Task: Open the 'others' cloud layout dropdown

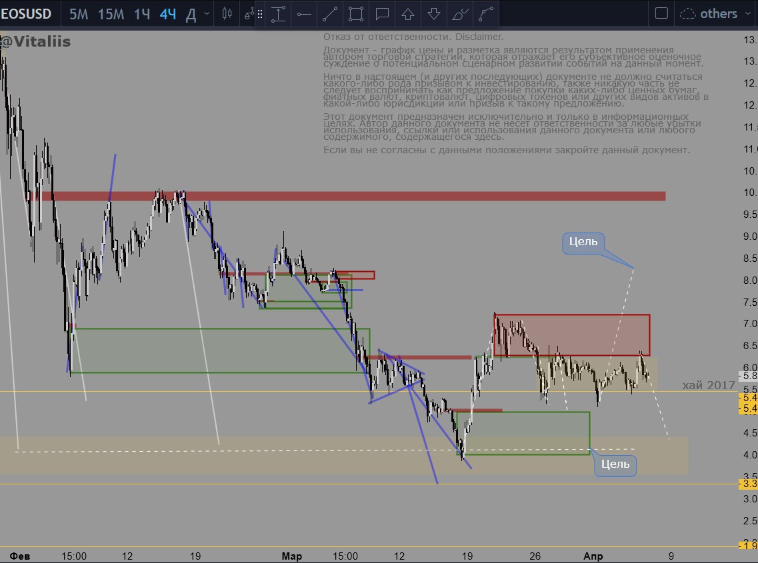Action: (715, 13)
